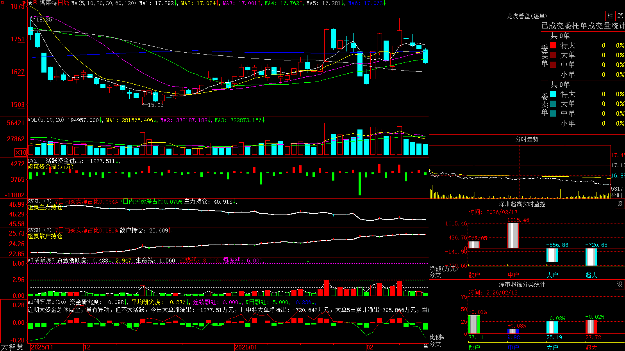
Task: Click the intraday 分时走势 mini chart
Action: 520,172
